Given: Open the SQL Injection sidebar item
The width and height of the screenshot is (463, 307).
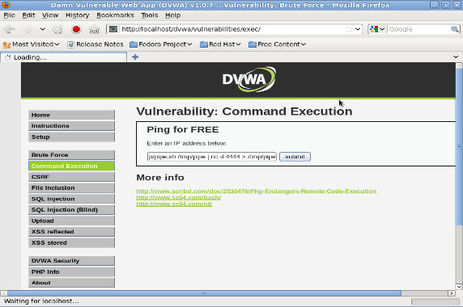Looking at the screenshot, I should pyautogui.click(x=71, y=199).
